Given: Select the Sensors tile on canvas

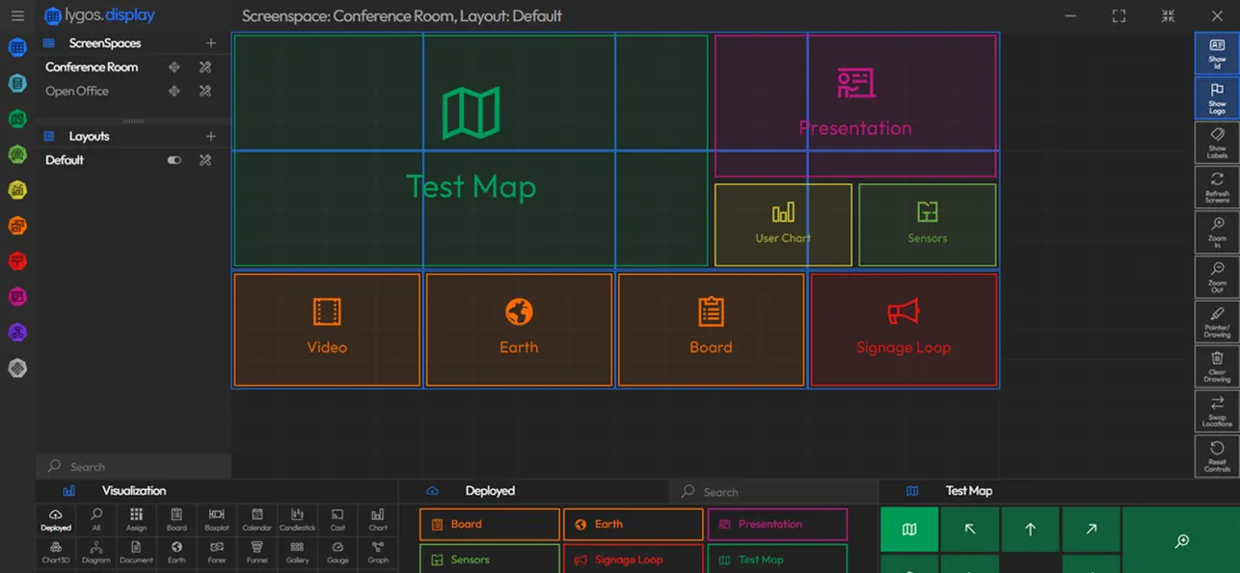Looking at the screenshot, I should pos(927,225).
